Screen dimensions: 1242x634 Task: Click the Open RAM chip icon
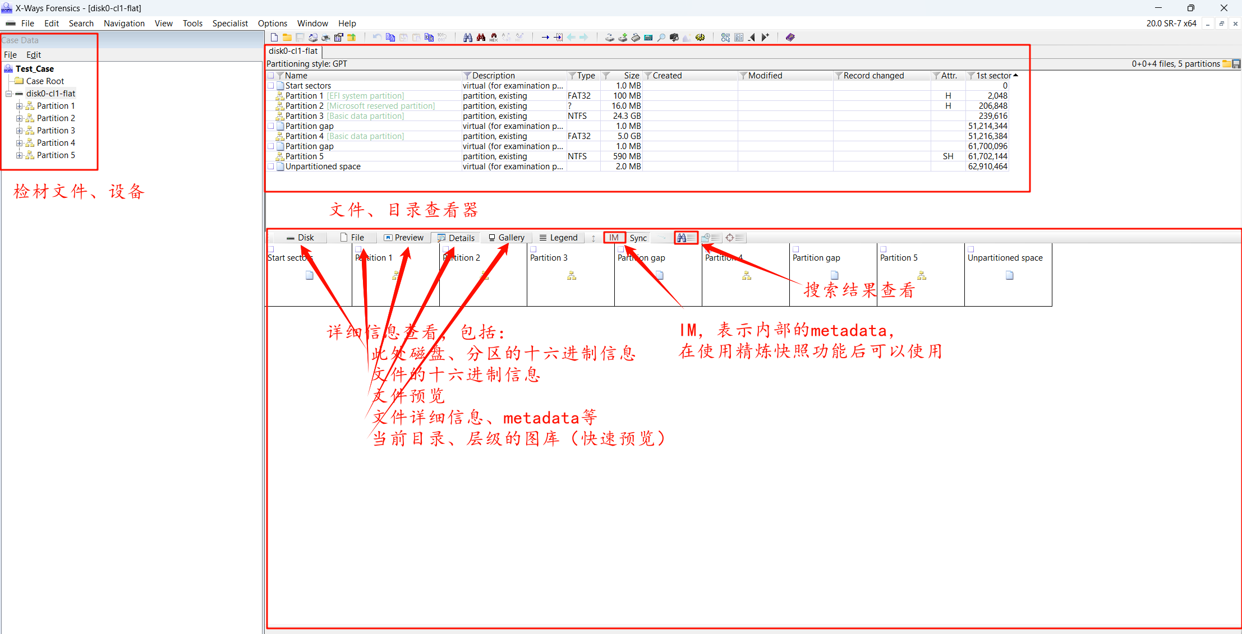636,38
